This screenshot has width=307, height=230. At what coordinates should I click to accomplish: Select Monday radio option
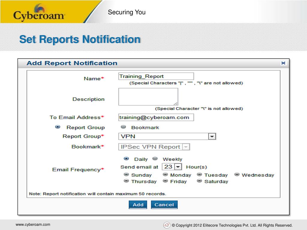pos(165,175)
